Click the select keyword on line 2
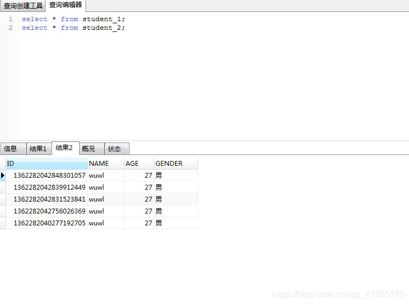 (35, 28)
